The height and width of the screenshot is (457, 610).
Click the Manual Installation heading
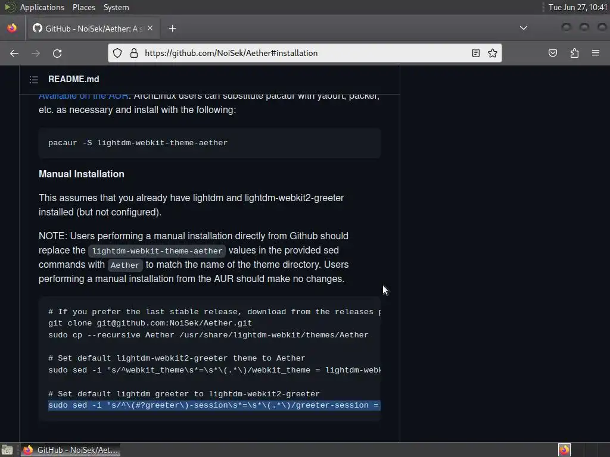pos(81,174)
